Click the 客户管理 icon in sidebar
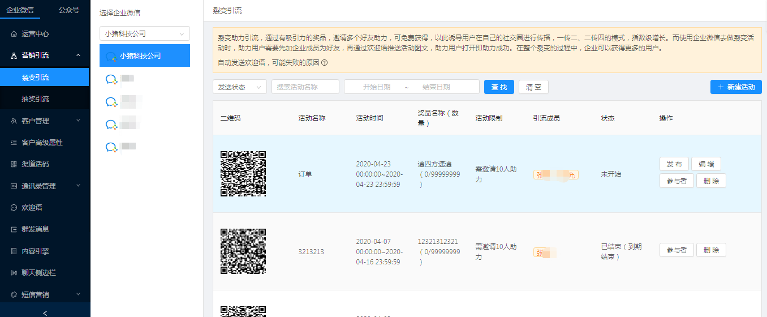 [14, 121]
